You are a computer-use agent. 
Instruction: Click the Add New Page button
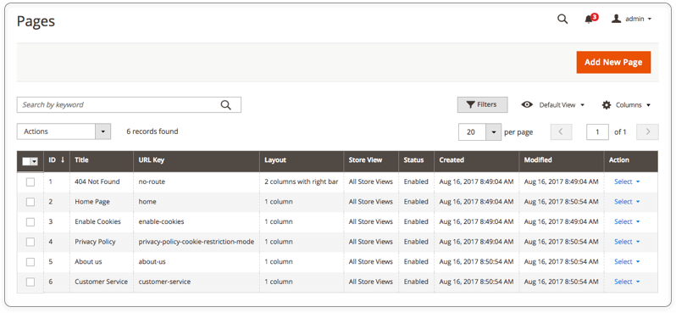[x=613, y=62]
